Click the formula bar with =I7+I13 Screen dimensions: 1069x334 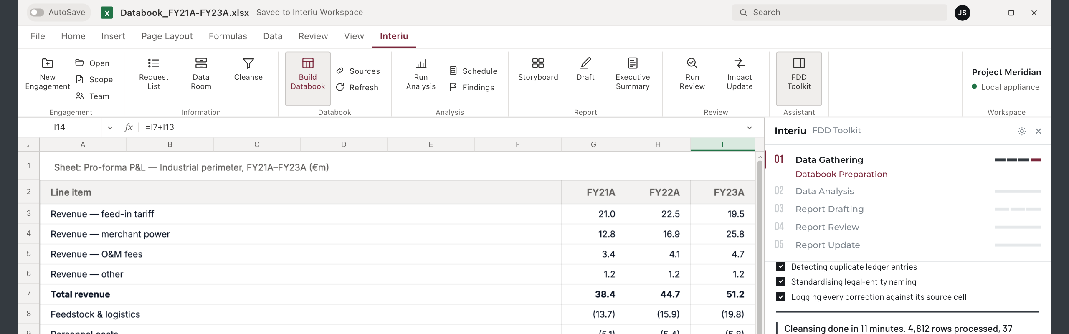click(x=443, y=127)
